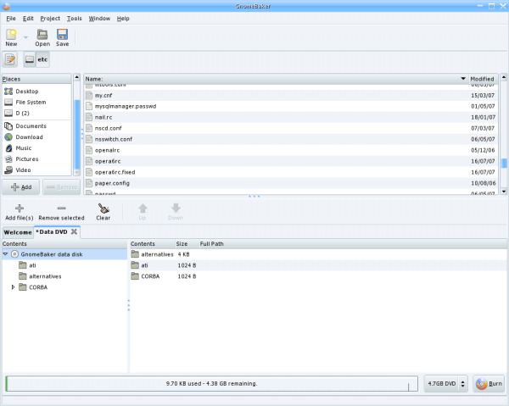Select the ati folder in tree
This screenshot has height=406, width=509.
click(27, 265)
